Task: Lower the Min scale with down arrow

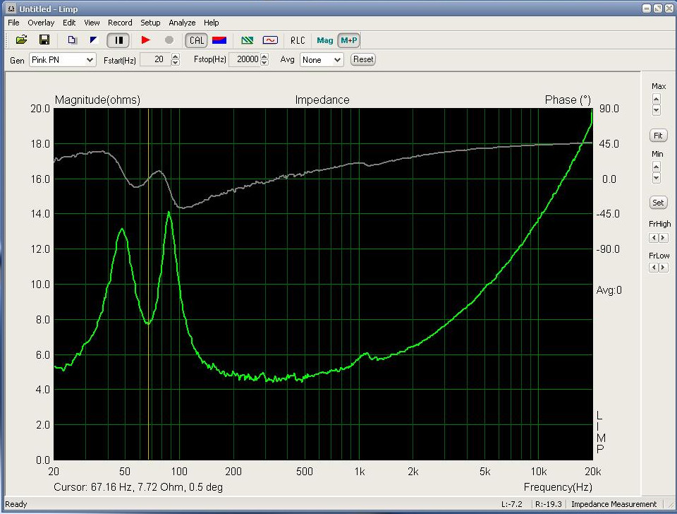Action: point(657,178)
